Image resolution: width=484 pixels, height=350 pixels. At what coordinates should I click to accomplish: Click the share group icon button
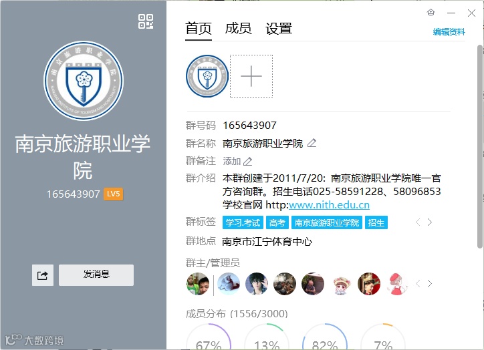click(43, 275)
